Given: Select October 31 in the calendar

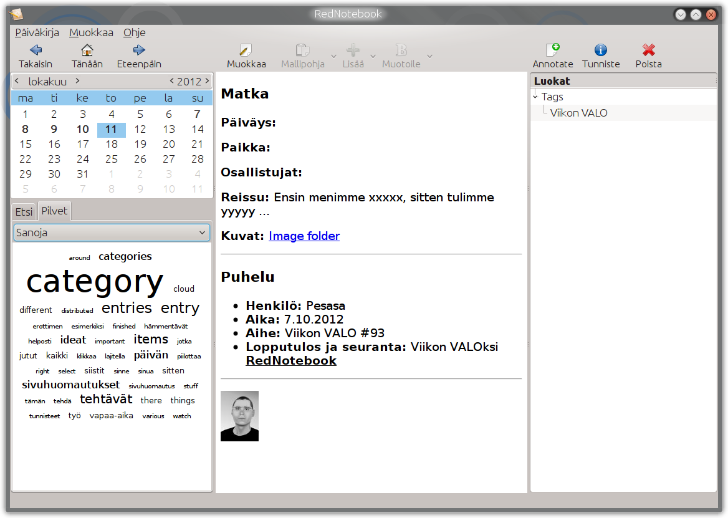Looking at the screenshot, I should click(x=83, y=174).
